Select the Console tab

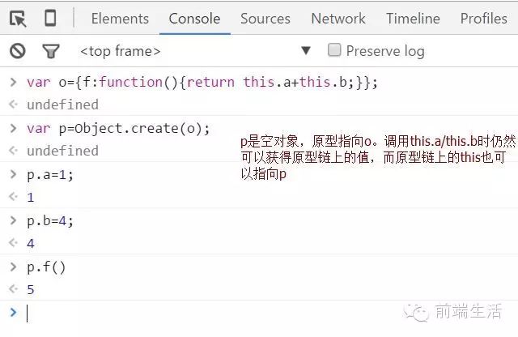[194, 18]
